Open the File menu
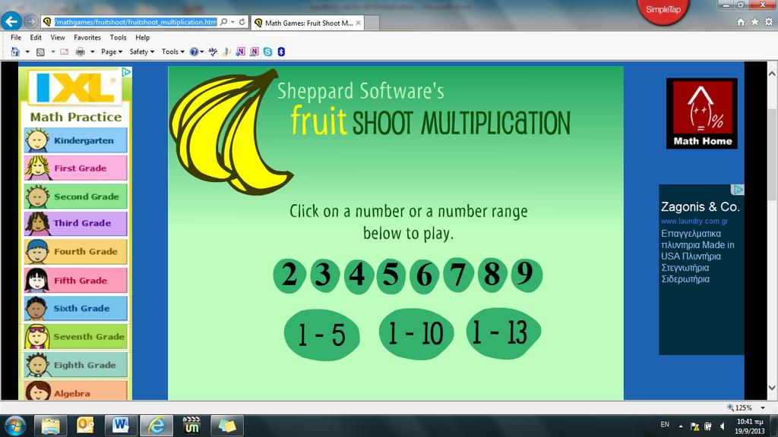This screenshot has height=437, width=778. (16, 37)
